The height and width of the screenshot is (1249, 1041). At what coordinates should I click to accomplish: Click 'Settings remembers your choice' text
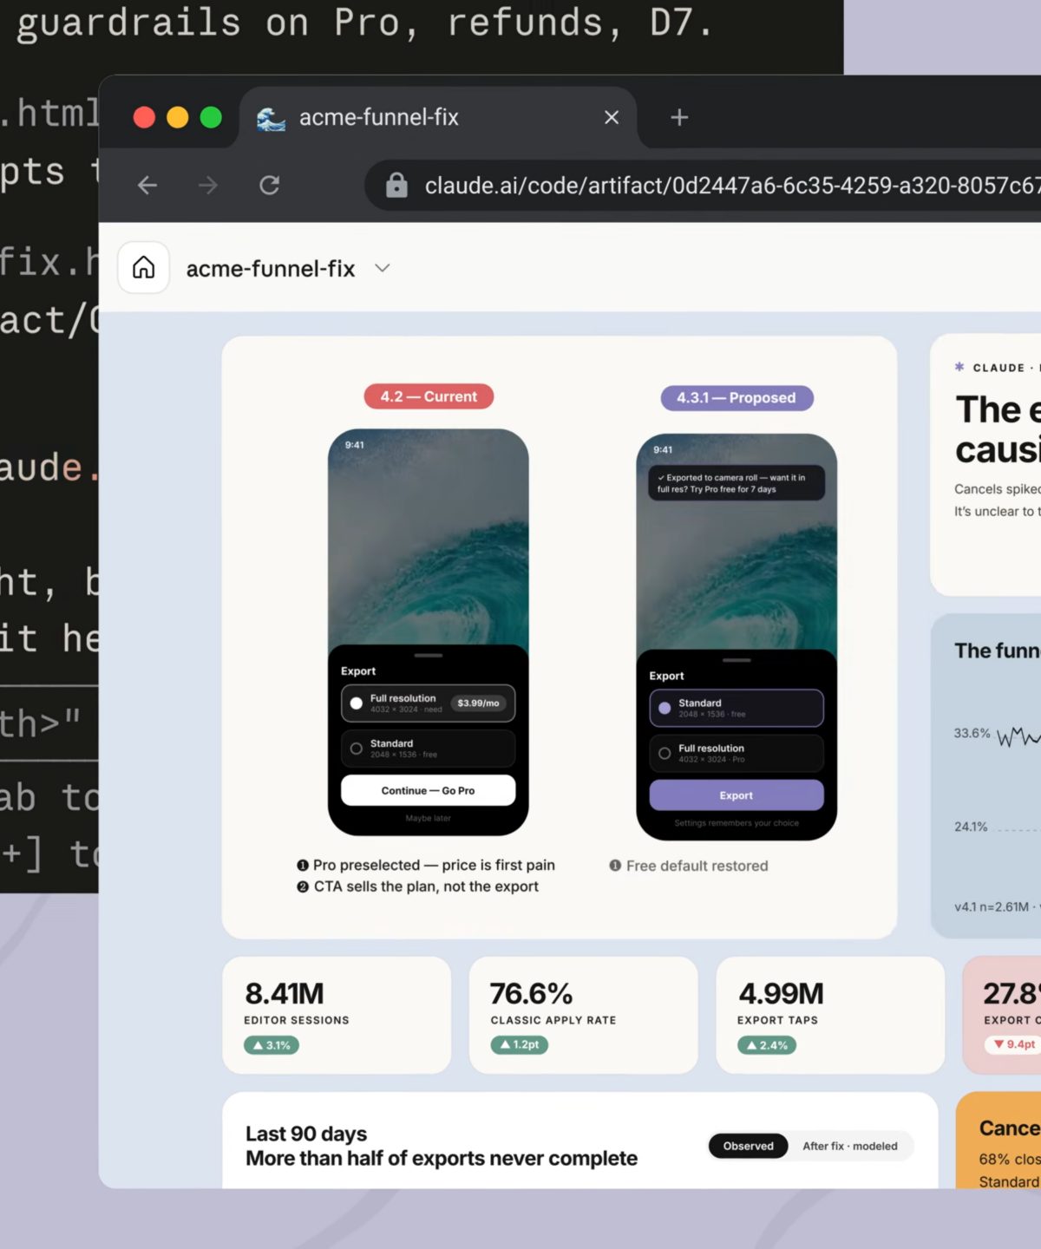click(x=737, y=823)
